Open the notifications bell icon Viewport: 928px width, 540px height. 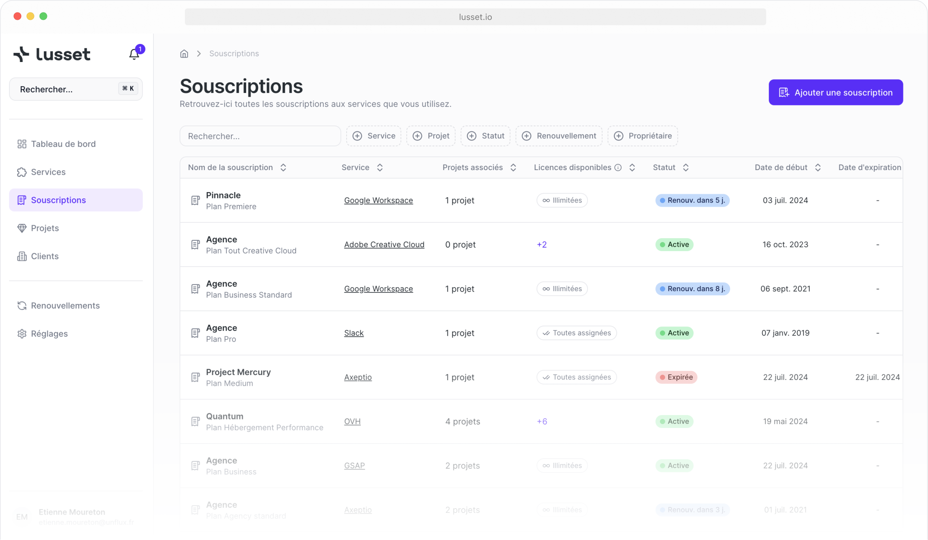coord(134,54)
